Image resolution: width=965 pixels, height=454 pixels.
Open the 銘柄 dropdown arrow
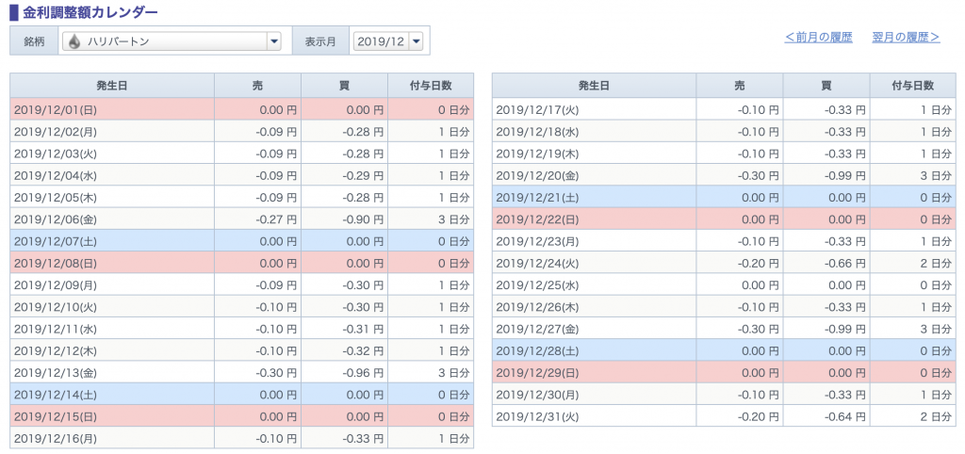pyautogui.click(x=274, y=41)
